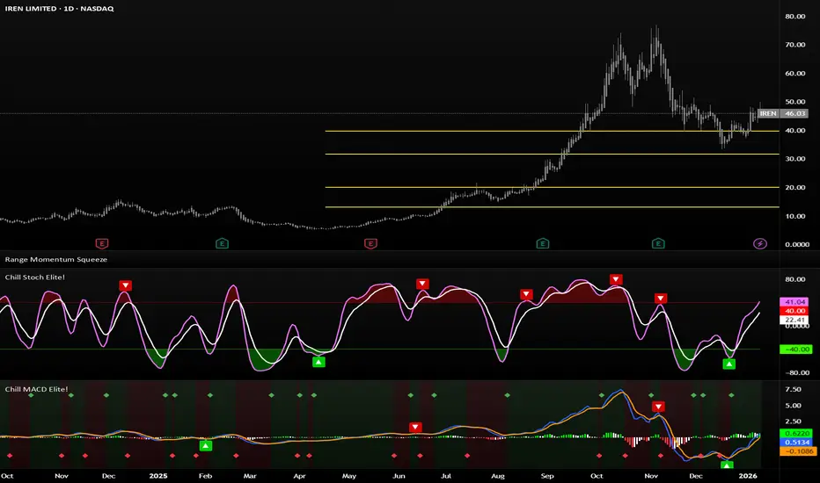Click the Jun label on the time axis
This screenshot has width=820, height=483.
(399, 476)
